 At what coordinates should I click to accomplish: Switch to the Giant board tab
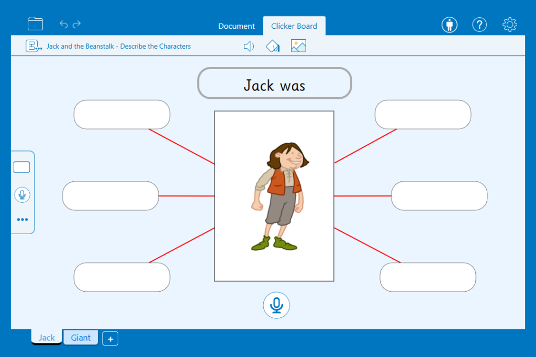pos(81,337)
